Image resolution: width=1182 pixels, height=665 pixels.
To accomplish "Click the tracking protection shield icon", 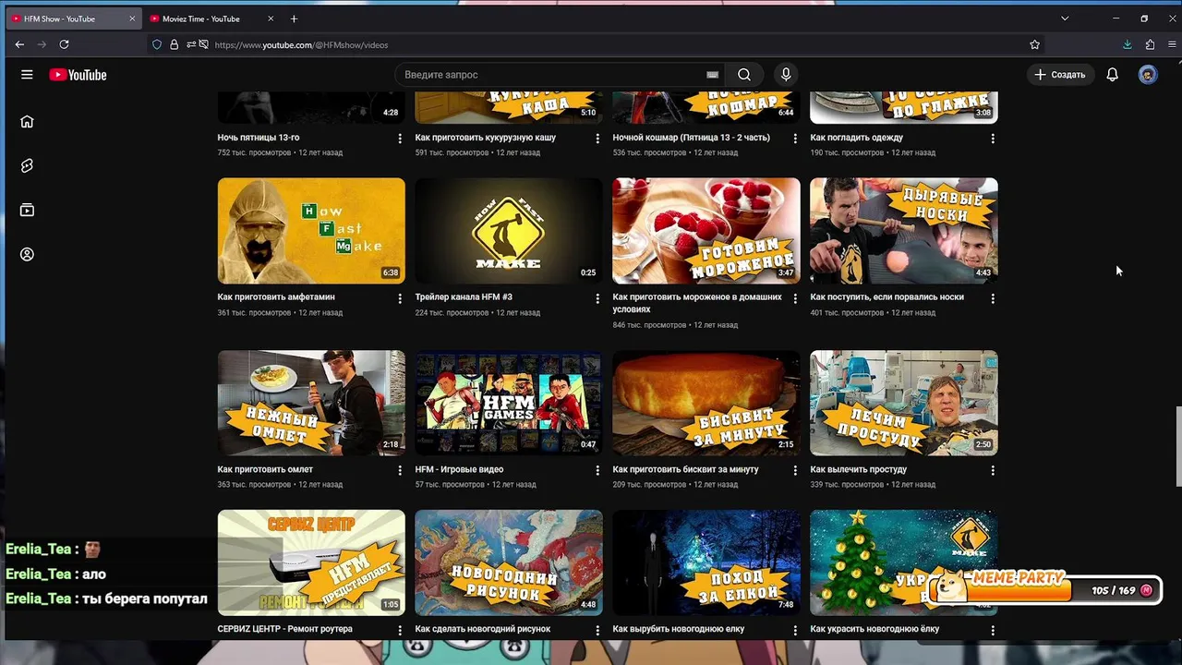I will point(157,44).
